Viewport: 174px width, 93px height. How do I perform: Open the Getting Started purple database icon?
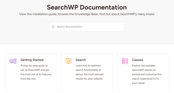click(13, 61)
